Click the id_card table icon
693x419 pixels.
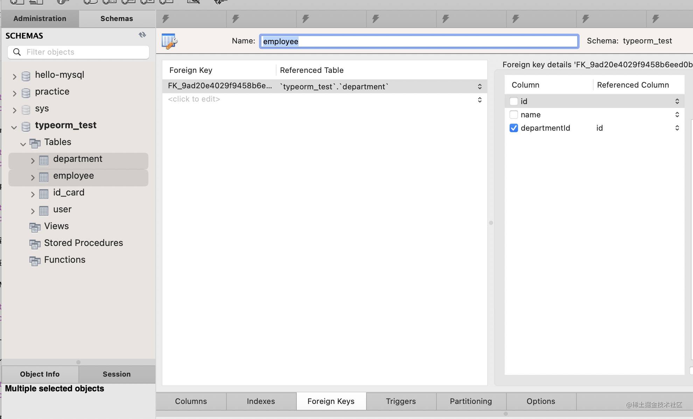[44, 194]
